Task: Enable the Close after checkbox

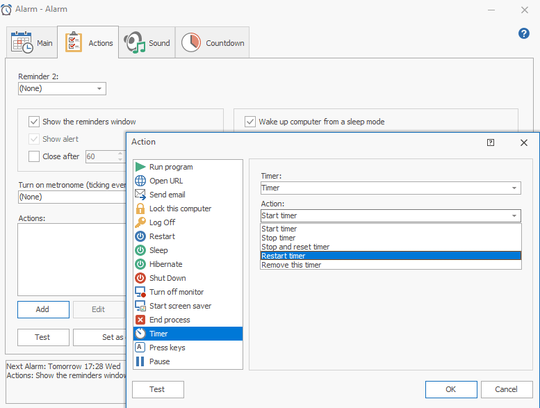Action: click(34, 156)
